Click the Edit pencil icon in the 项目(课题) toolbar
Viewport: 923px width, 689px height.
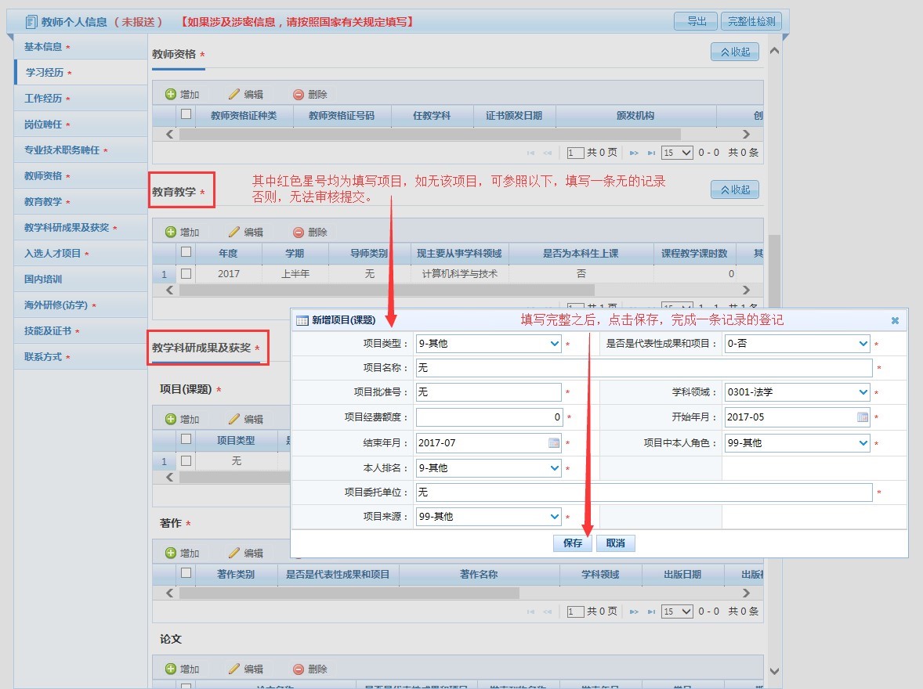point(233,420)
